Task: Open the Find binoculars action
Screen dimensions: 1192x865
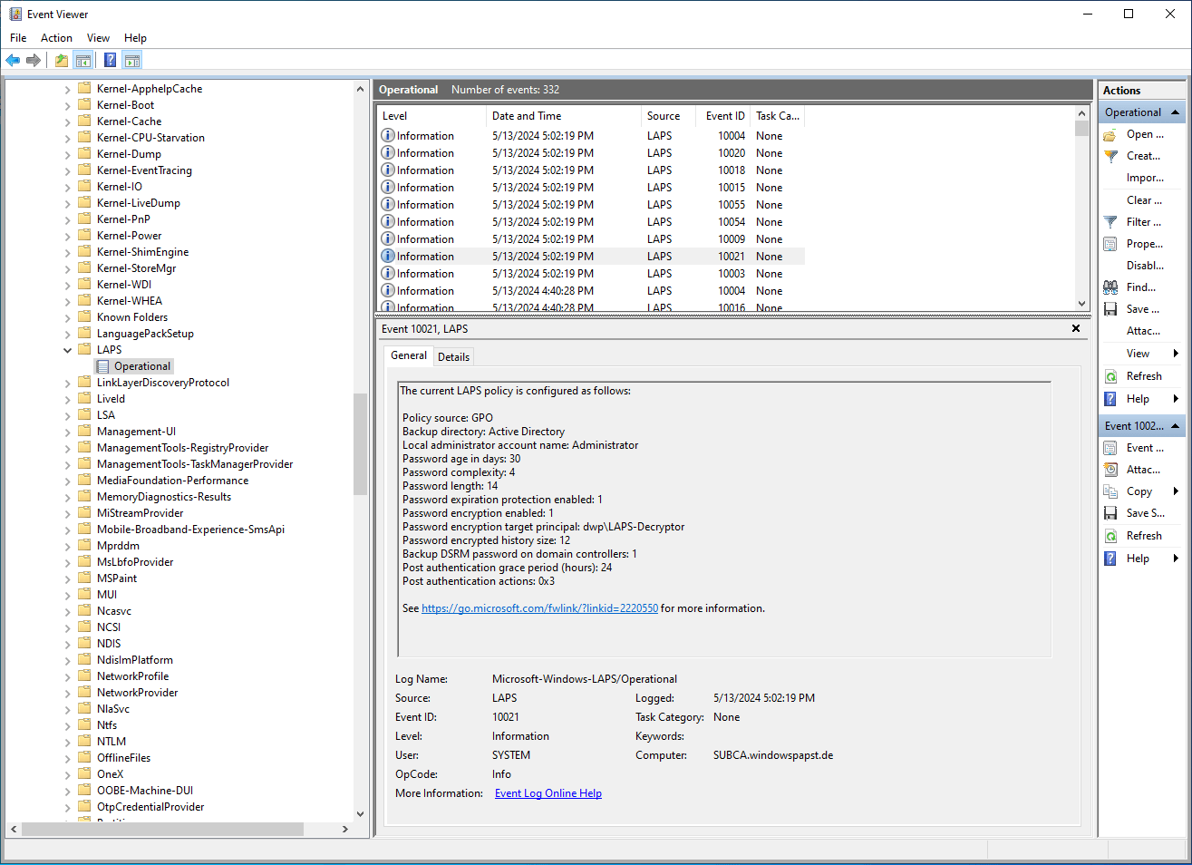Action: 1110,287
